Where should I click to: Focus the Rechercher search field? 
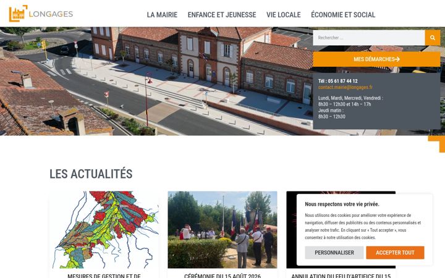[x=369, y=38]
